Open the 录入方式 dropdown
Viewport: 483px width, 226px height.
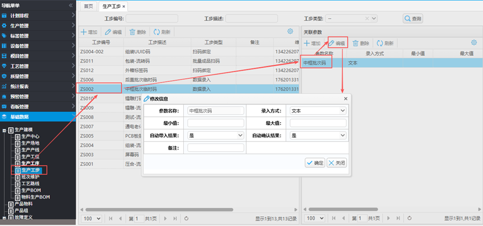[x=318, y=110]
